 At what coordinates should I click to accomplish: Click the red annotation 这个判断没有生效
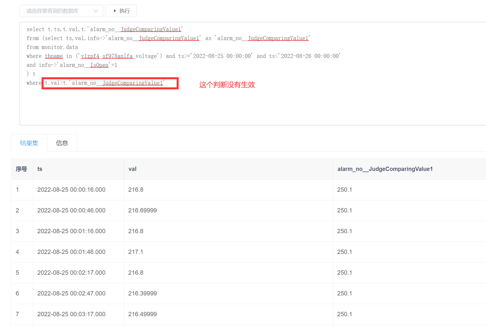tap(227, 85)
